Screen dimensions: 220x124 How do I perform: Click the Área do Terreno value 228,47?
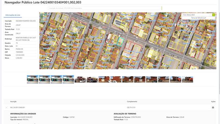tap(18, 25)
